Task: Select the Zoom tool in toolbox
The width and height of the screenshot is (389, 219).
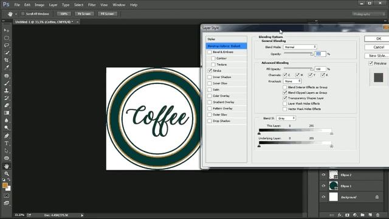Action: pos(7,173)
